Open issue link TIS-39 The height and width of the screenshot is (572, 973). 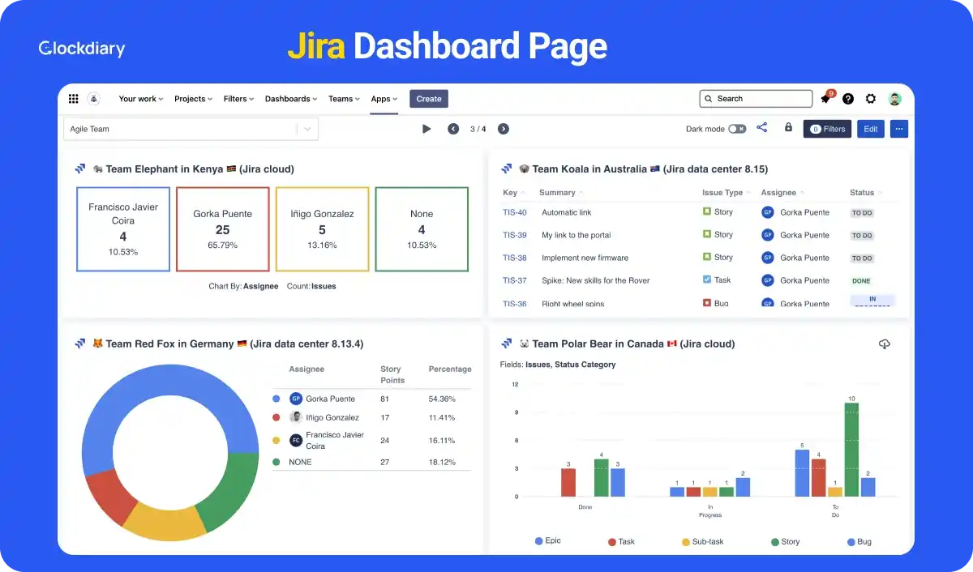coord(515,235)
